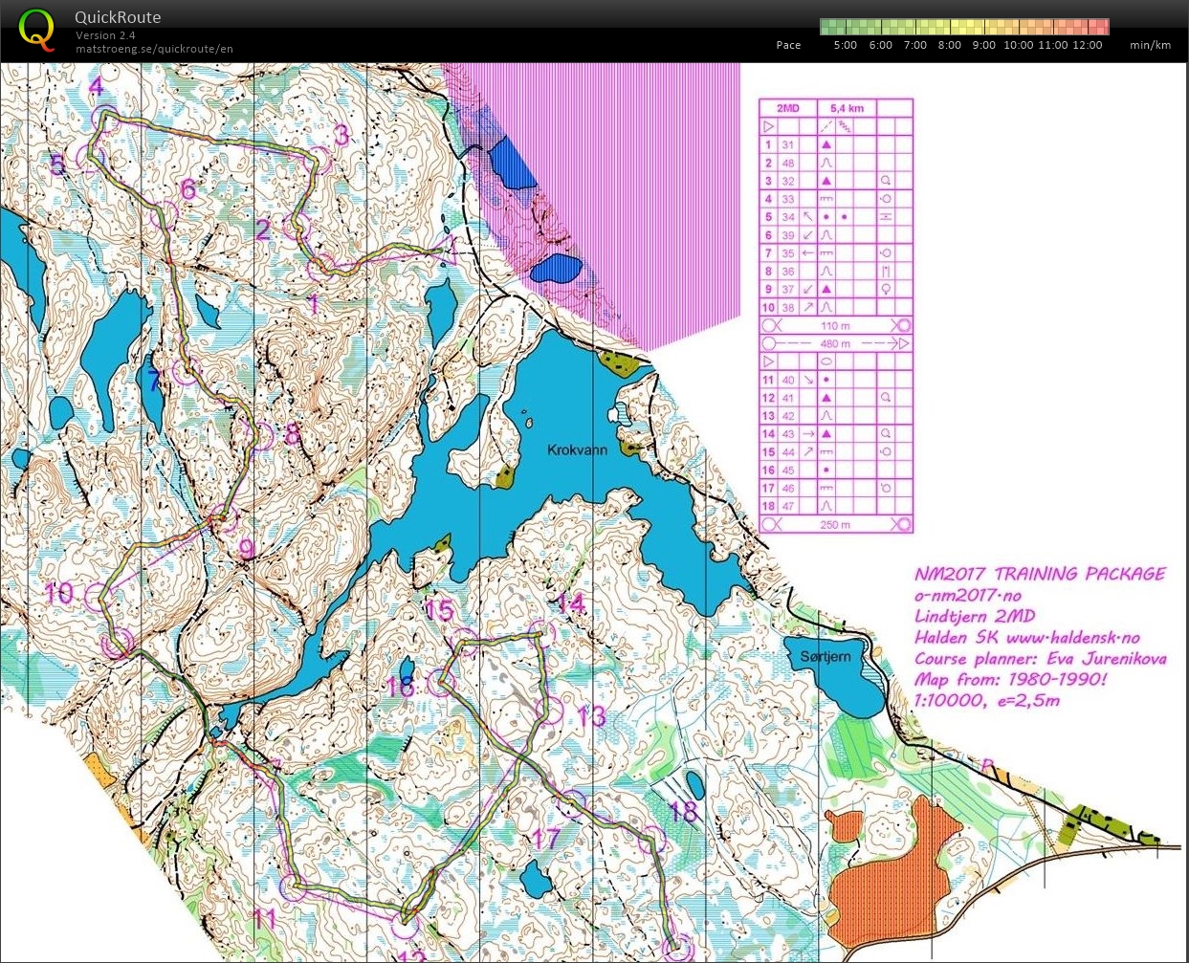Click control number 2 on the map
This screenshot has width=1189, height=963.
click(x=263, y=230)
